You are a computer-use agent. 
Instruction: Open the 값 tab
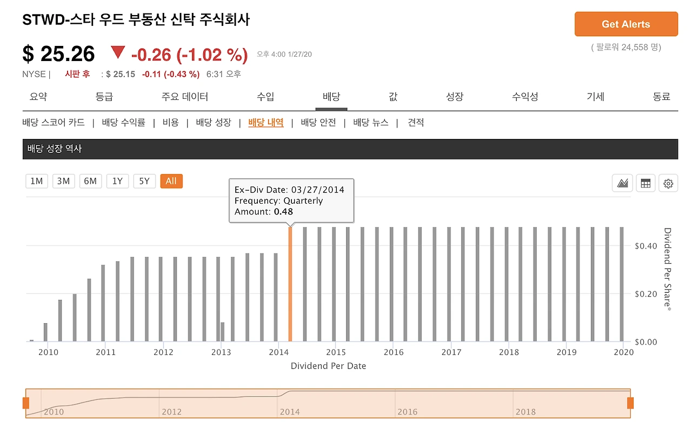pos(393,97)
